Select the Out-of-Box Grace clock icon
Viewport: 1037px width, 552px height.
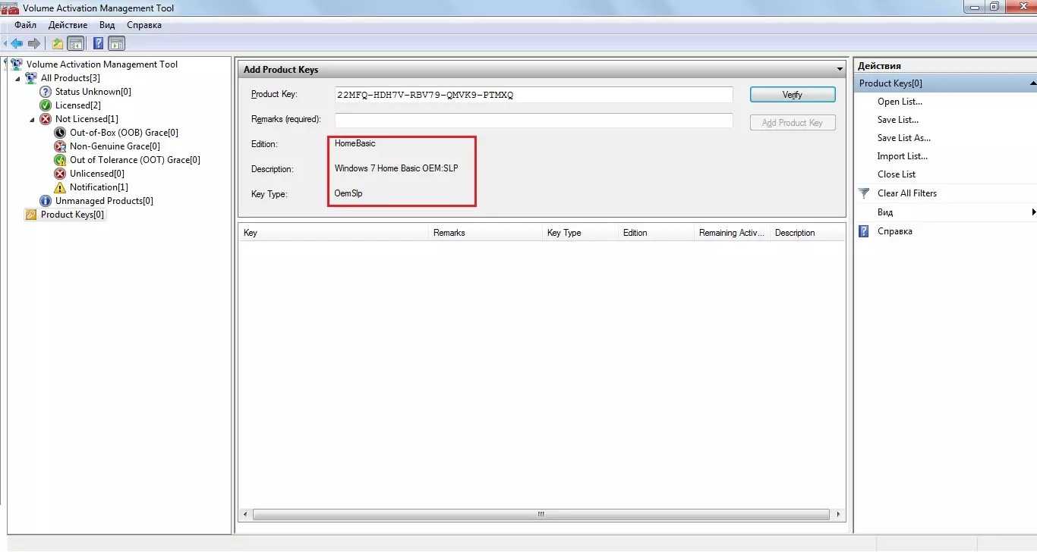(x=60, y=133)
